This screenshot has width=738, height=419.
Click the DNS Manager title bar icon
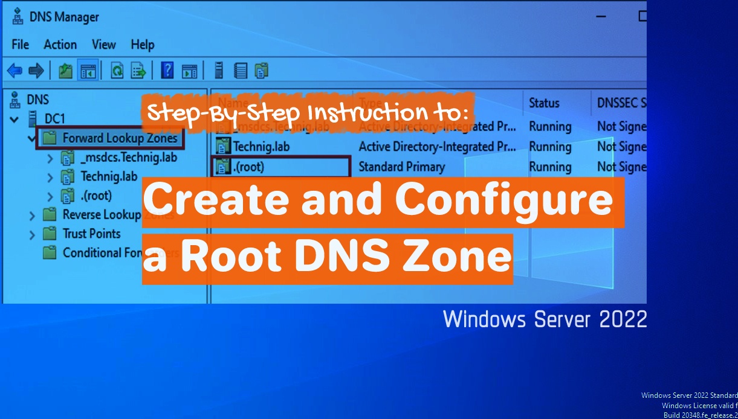coord(18,16)
